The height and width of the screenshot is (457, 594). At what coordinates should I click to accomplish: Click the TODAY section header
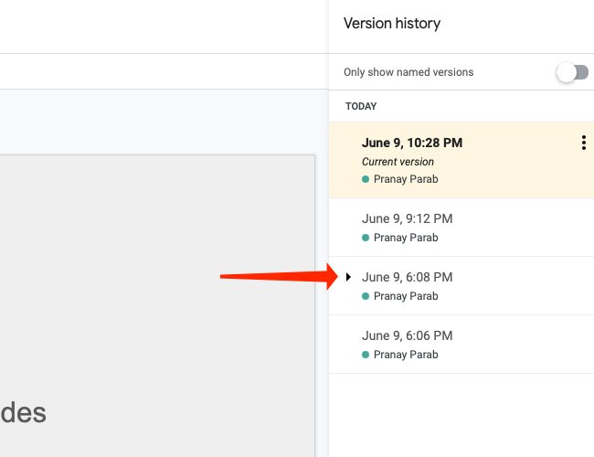361,106
